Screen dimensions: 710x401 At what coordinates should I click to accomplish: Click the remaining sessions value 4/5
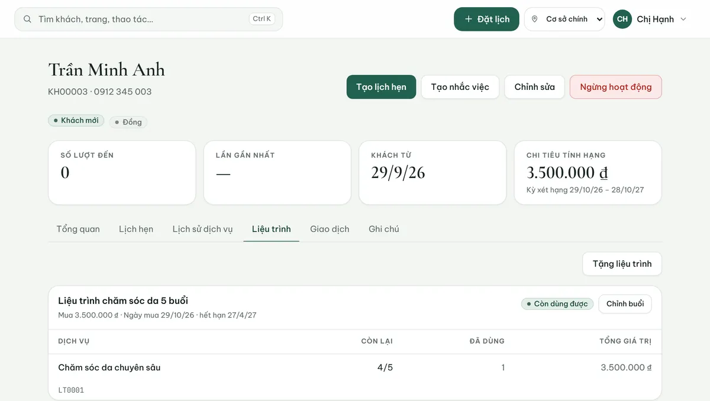pos(385,367)
